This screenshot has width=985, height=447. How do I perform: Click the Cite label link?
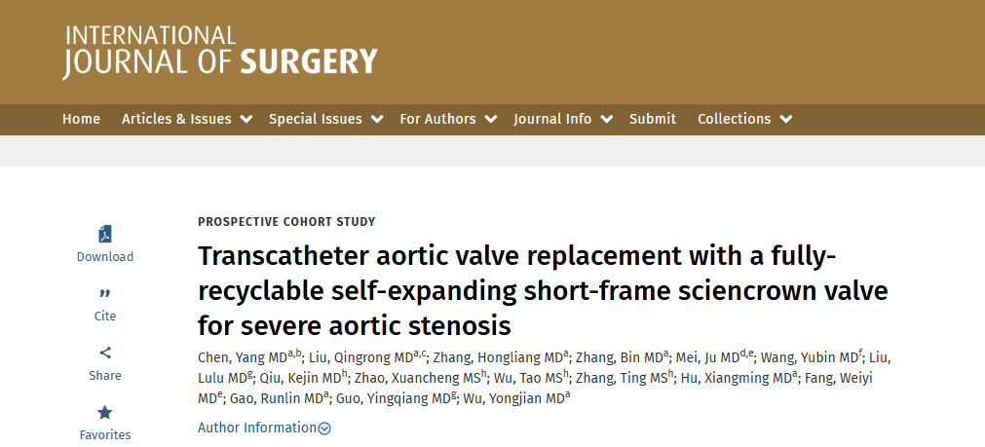pyautogui.click(x=105, y=317)
